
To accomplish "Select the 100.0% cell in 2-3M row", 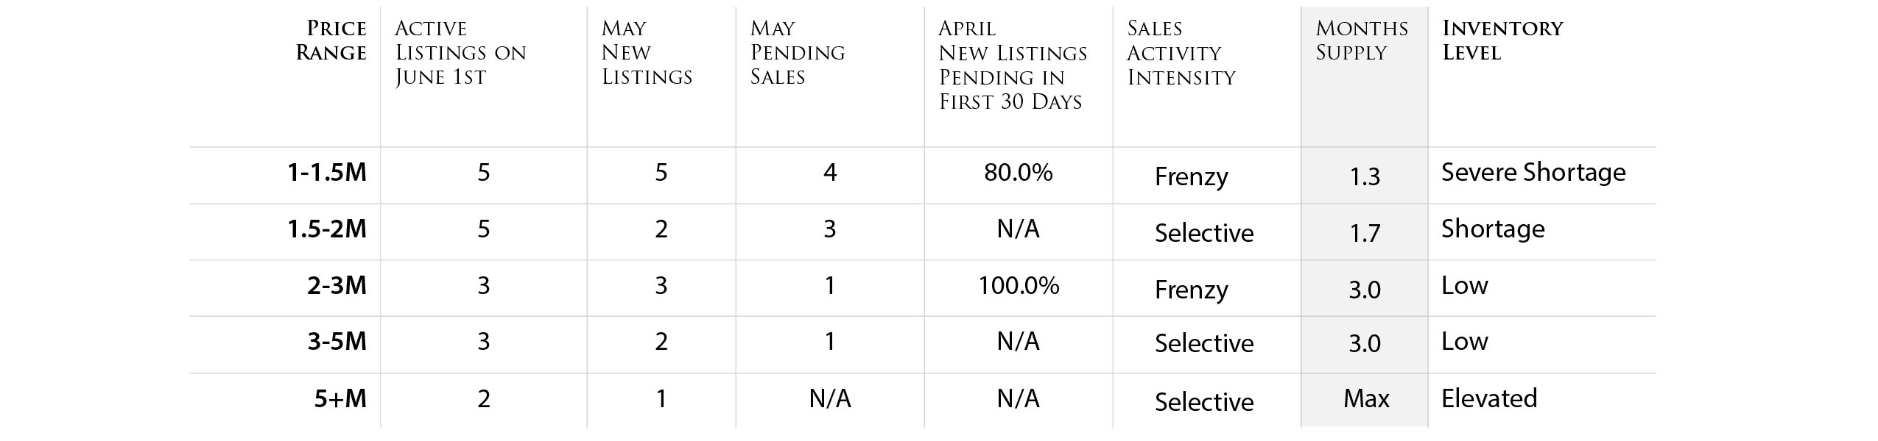I will click(x=1019, y=285).
